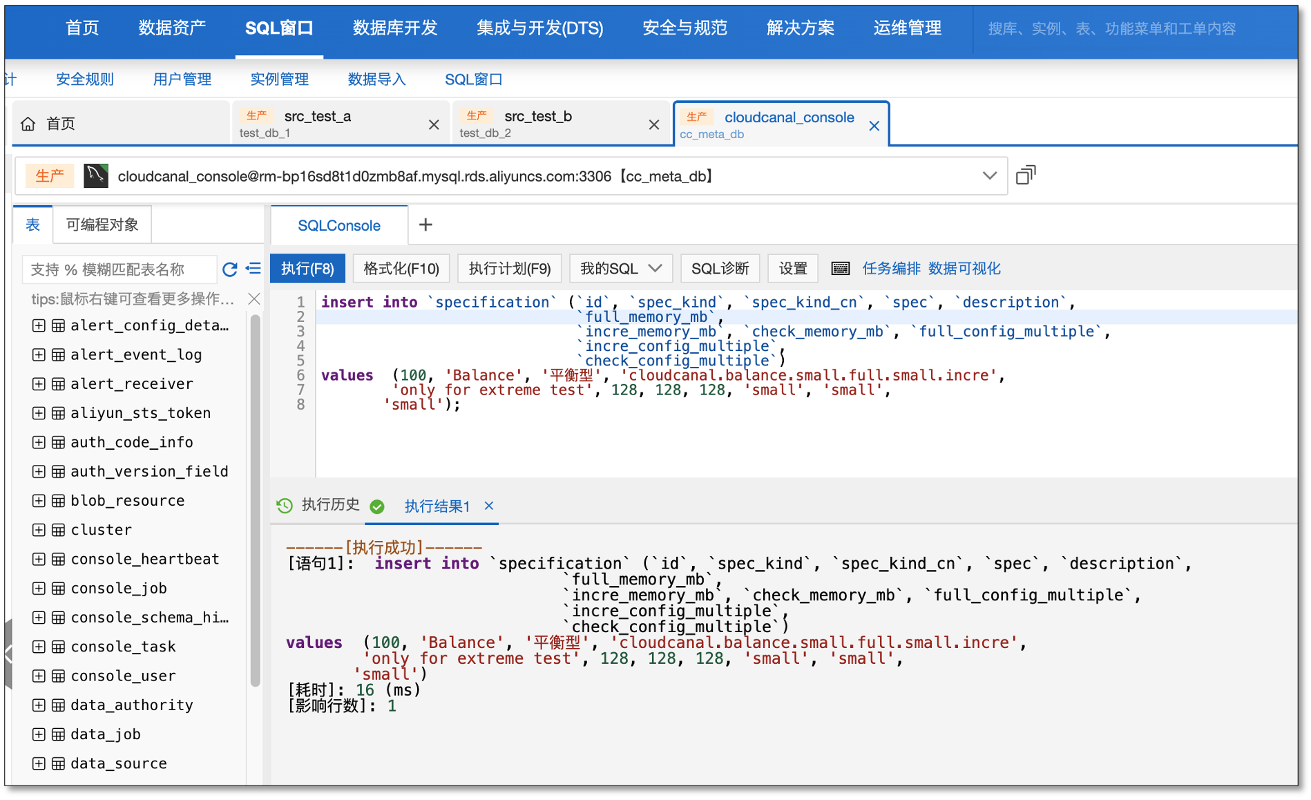The image size is (1311, 800).
Task: Expand the alert_receiver table node
Action: 39,384
